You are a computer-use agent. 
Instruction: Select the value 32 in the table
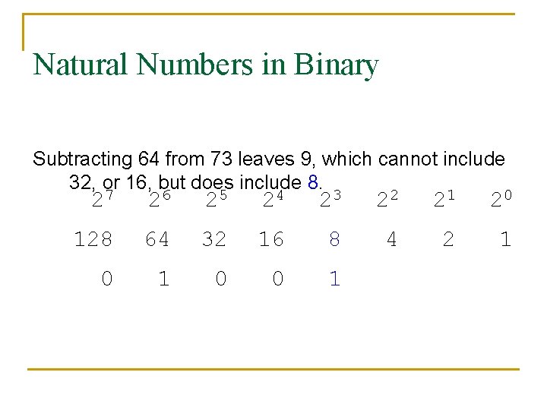pos(214,240)
